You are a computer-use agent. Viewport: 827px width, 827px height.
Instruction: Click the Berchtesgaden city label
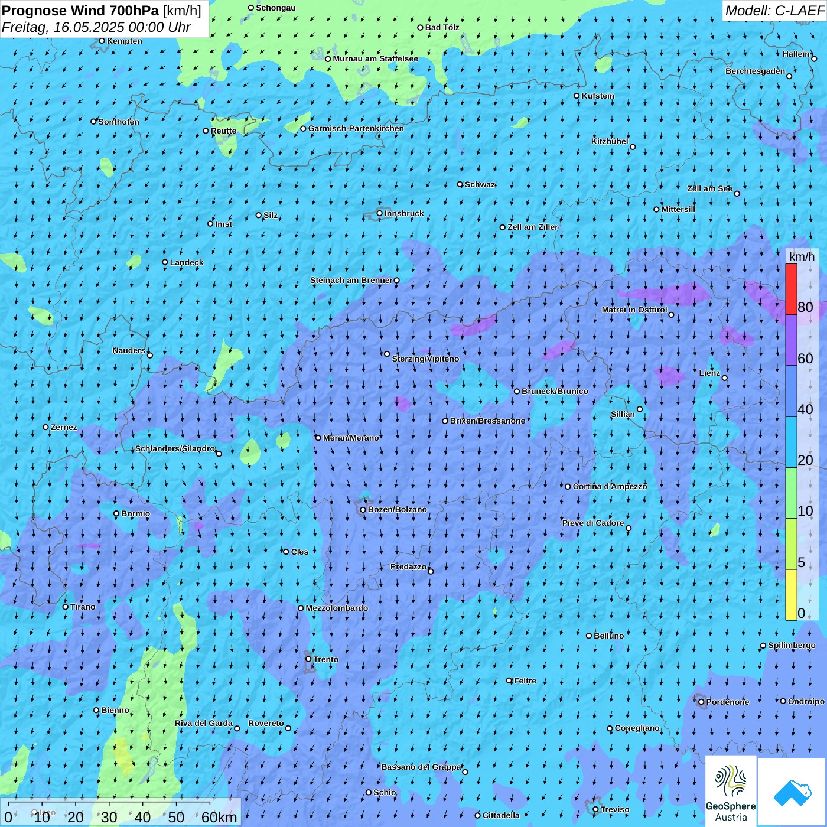click(x=755, y=71)
